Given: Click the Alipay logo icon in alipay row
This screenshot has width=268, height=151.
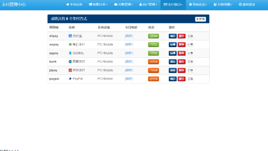Looking at the screenshot, I should [x=70, y=36].
